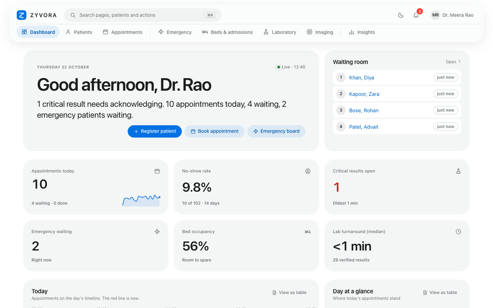This screenshot has width=493, height=308.
Task: Click the Waiting room heading
Action: click(350, 62)
